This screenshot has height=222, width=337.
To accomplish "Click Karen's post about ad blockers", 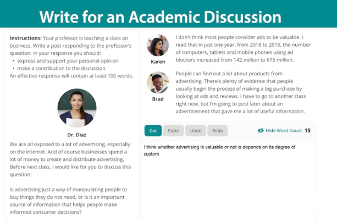I will click(x=240, y=48).
